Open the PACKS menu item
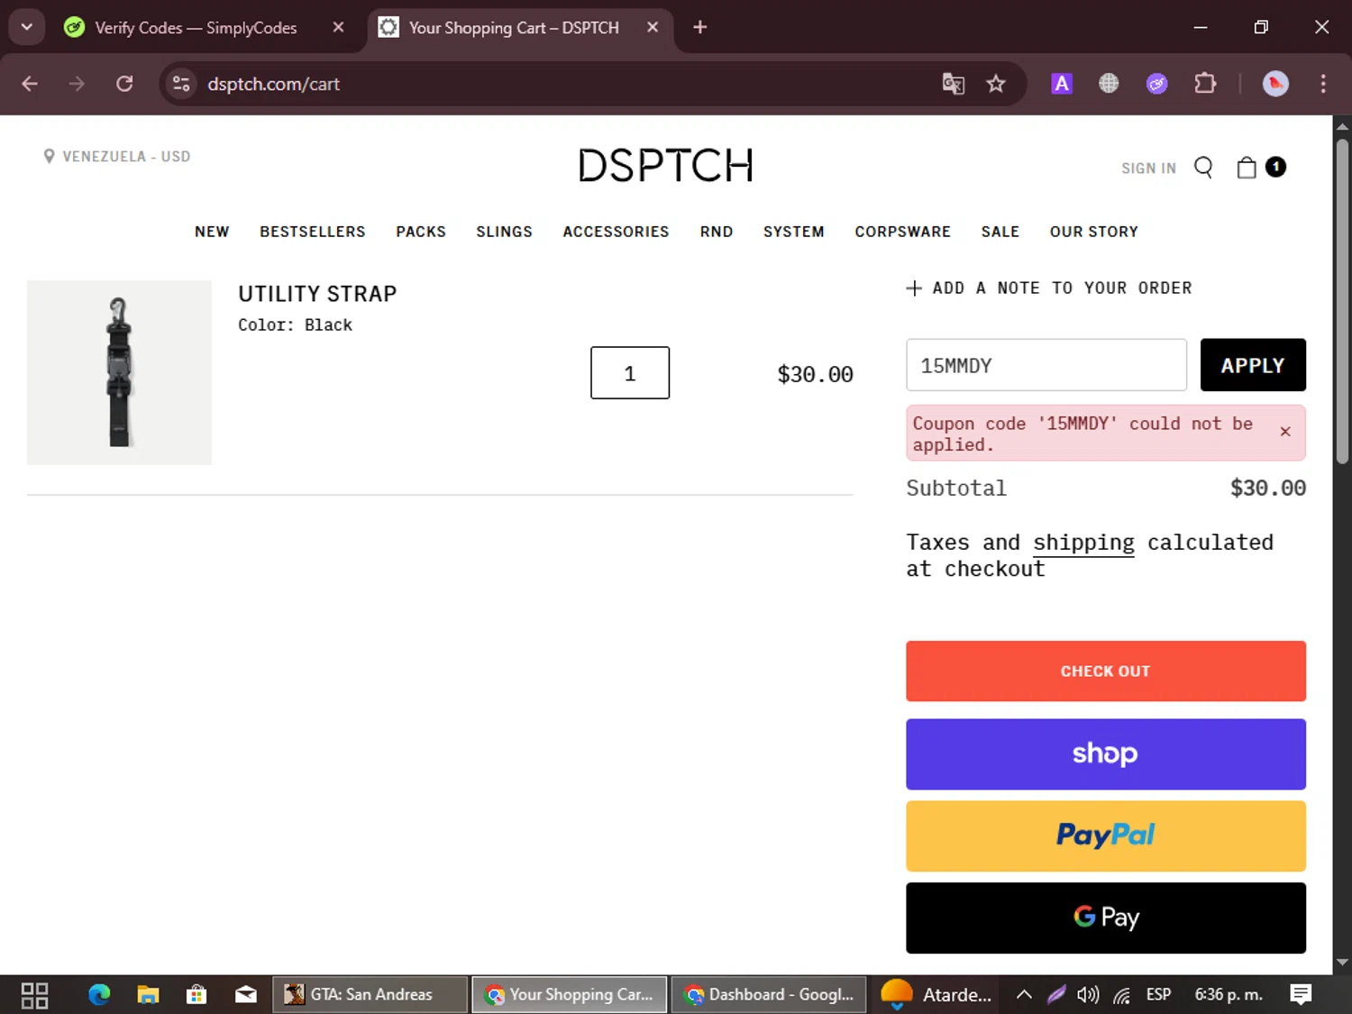Viewport: 1352px width, 1014px height. (421, 232)
